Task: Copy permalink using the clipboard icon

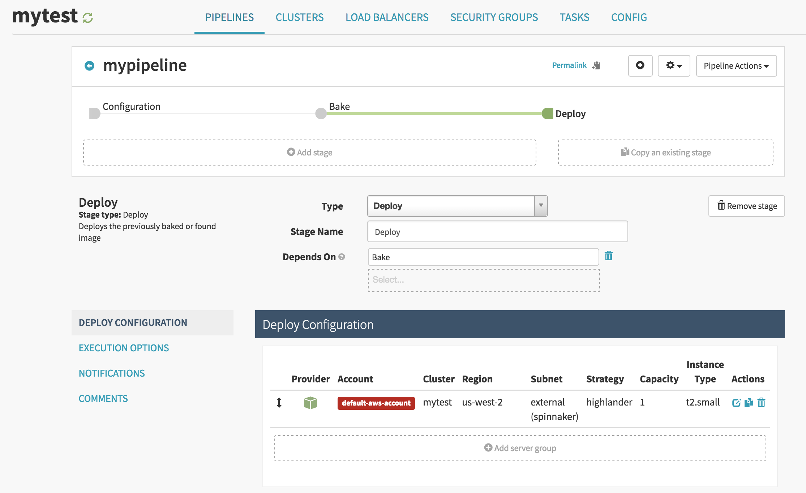Action: (x=596, y=65)
